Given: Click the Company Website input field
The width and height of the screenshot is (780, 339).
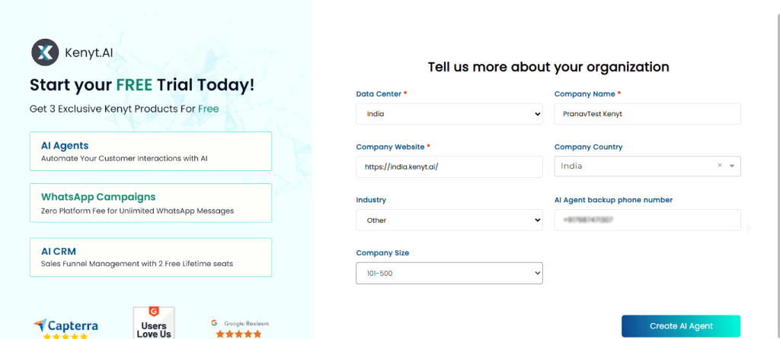Looking at the screenshot, I should [x=449, y=166].
